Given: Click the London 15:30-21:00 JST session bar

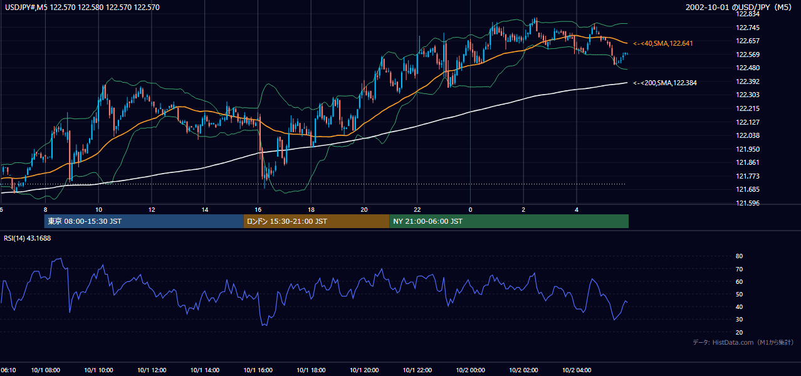Looking at the screenshot, I should pos(316,221).
